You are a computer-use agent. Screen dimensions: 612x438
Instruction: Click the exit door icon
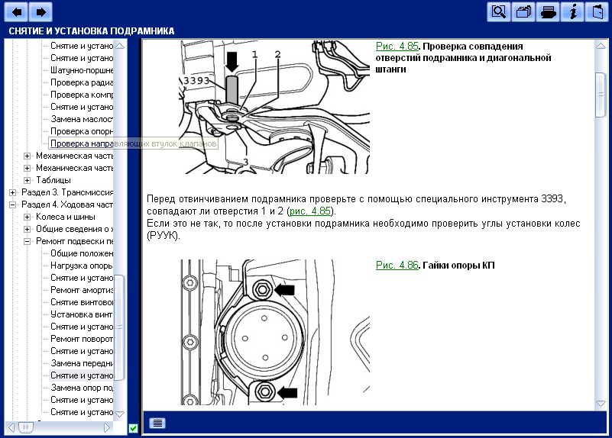[x=597, y=11]
